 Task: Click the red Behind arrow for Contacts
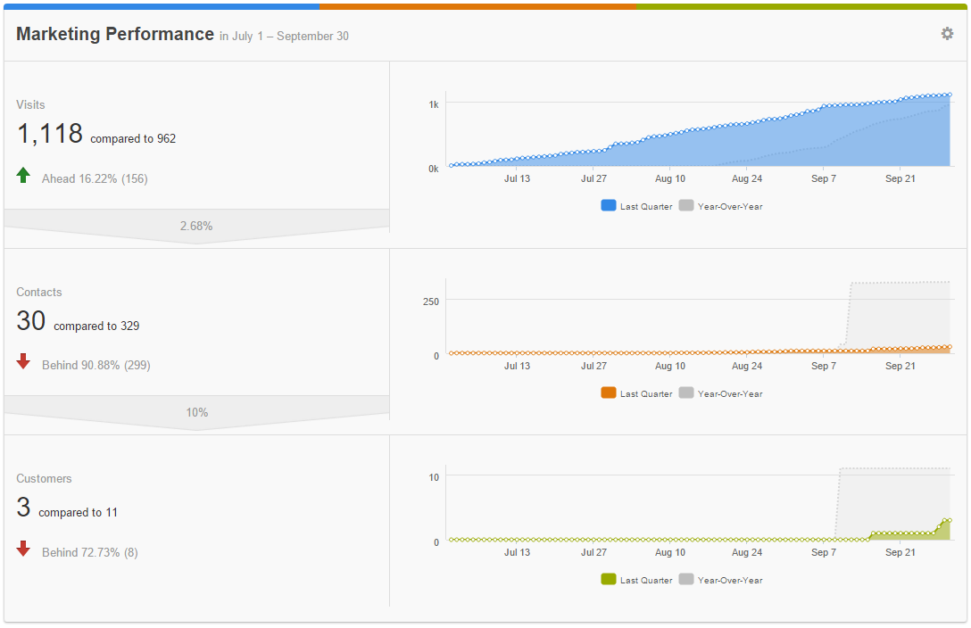pos(23,362)
